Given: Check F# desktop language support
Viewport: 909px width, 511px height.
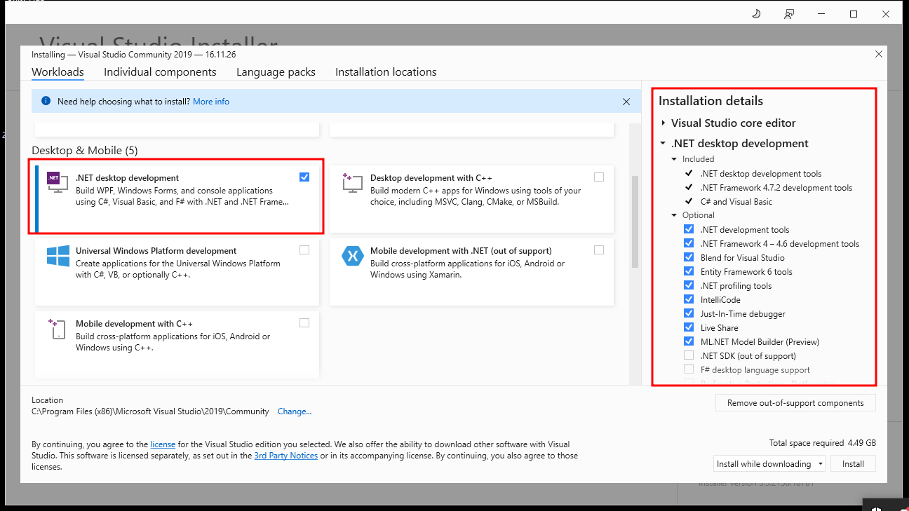Looking at the screenshot, I should [689, 369].
